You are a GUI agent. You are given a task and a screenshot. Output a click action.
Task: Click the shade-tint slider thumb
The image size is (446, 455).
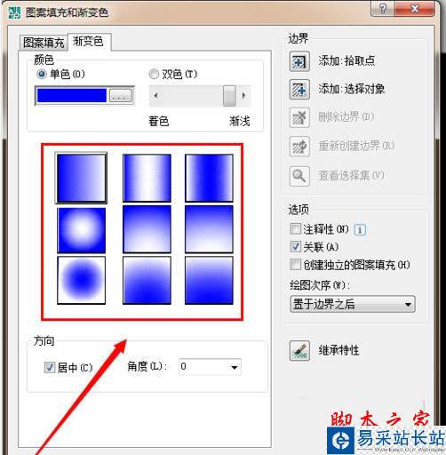229,96
